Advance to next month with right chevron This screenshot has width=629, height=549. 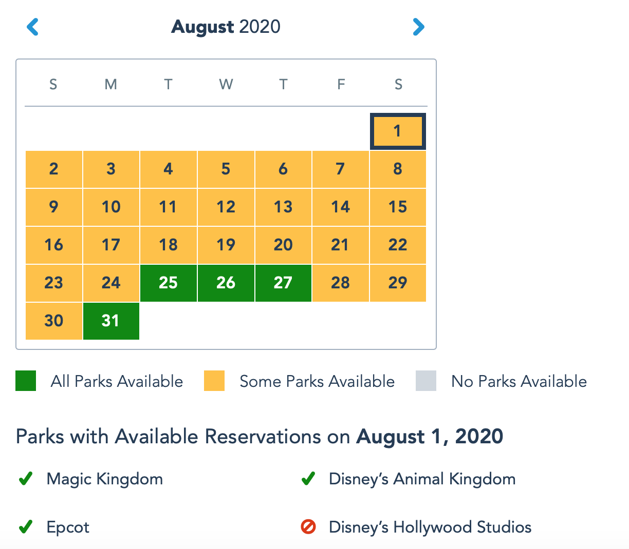[419, 27]
